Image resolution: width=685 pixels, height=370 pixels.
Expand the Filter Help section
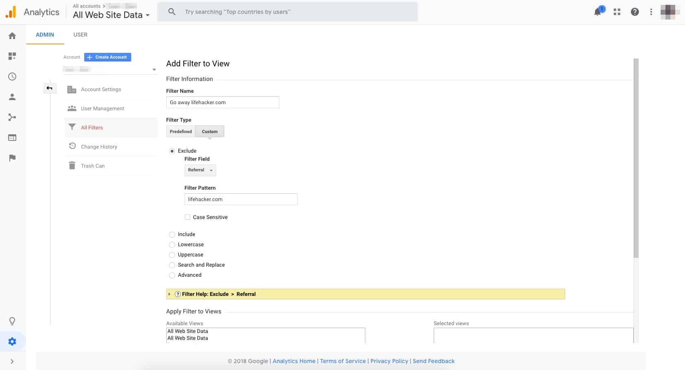coord(169,294)
